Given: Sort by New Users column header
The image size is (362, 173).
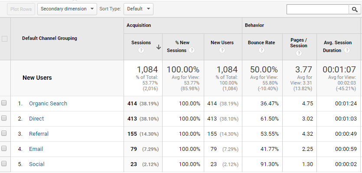Looking at the screenshot, I should (222, 42).
